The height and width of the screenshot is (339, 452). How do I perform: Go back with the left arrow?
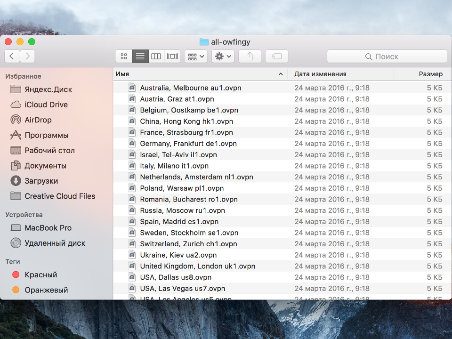12,56
